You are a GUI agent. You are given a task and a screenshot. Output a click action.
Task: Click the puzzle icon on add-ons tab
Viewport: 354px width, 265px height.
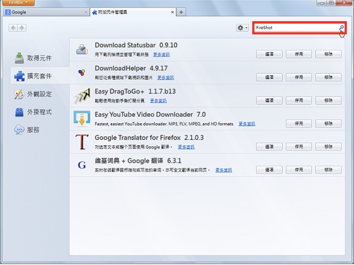tap(94, 12)
